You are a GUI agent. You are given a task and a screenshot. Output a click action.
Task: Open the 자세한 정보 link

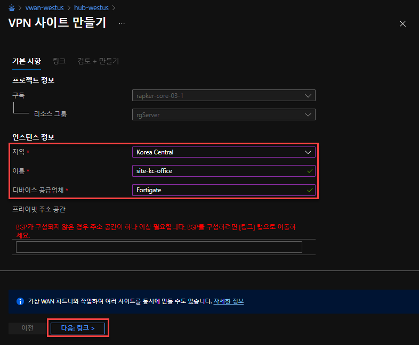(x=229, y=301)
